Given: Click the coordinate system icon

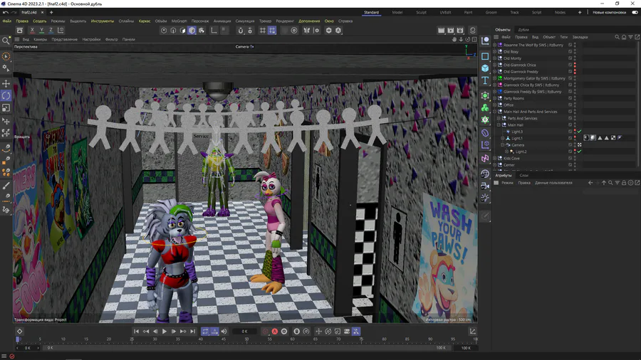Looking at the screenshot, I should [x=61, y=30].
